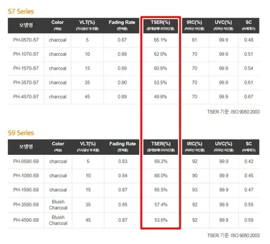
Task: Click SC value 0.55
Action: coord(249,205)
